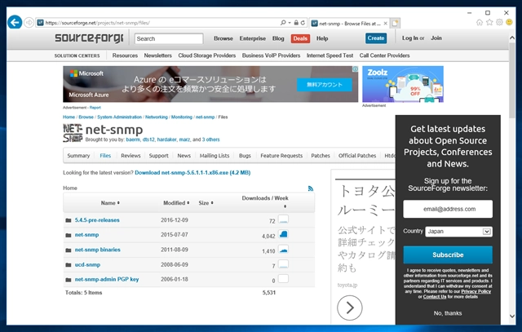The width and height of the screenshot is (522, 332).
Task: Click Internet Speed Test in solution bar
Action: click(330, 55)
